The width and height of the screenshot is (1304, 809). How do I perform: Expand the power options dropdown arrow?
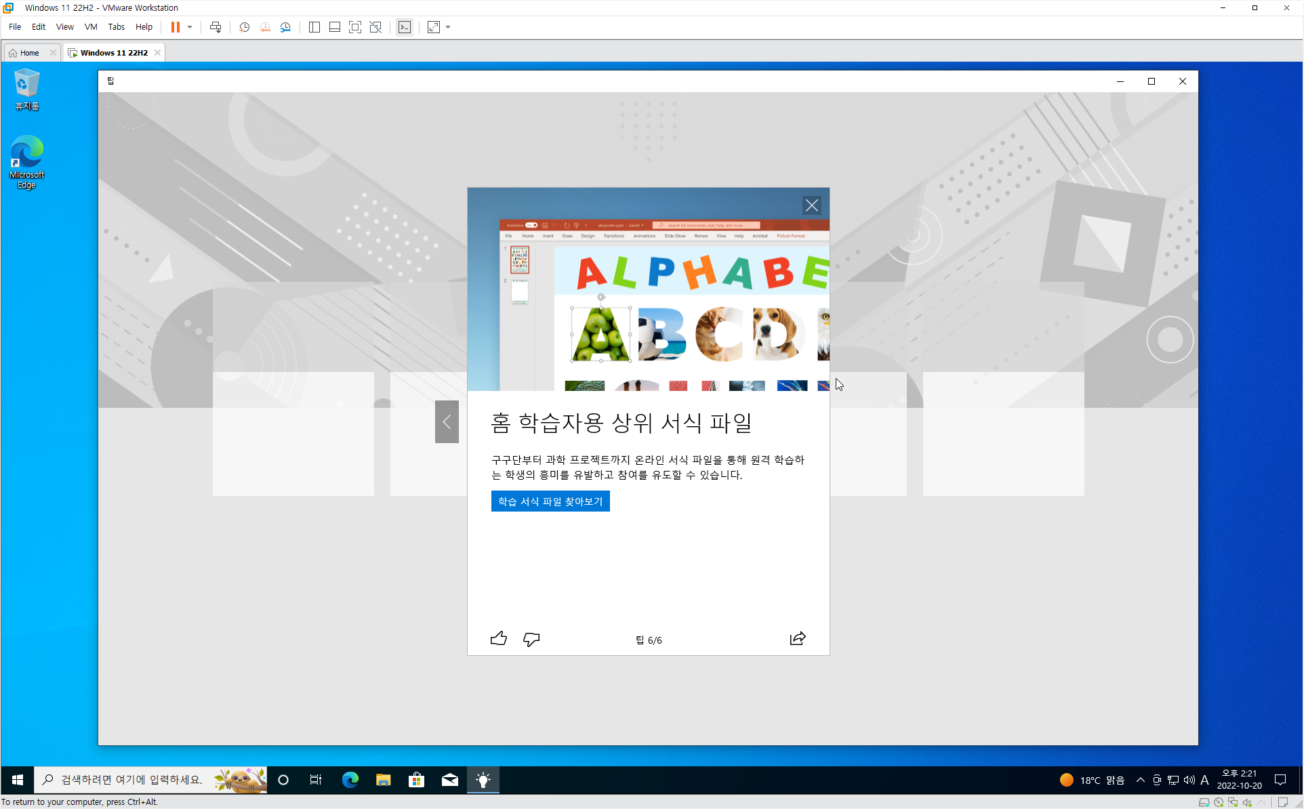click(x=190, y=27)
